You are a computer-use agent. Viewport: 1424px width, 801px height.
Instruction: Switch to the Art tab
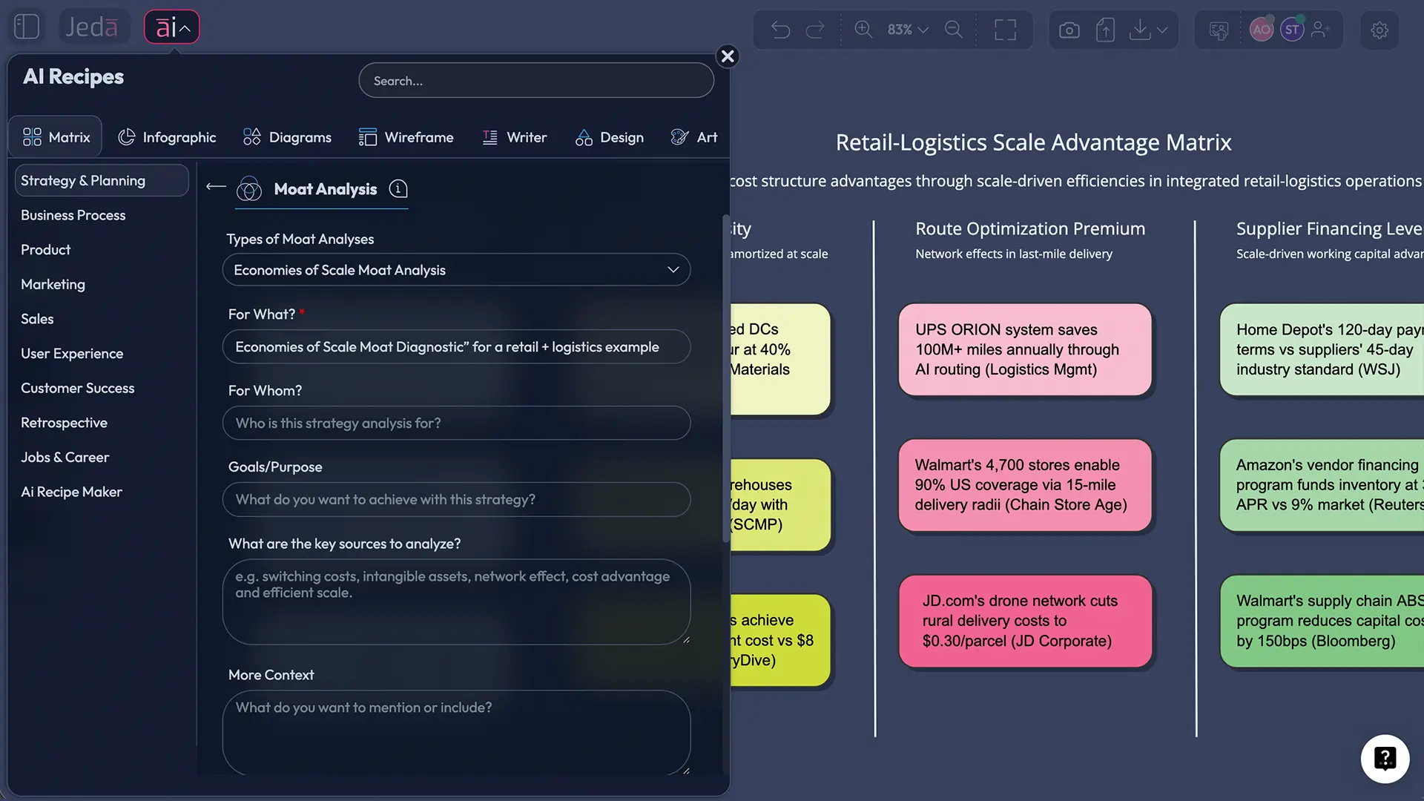point(693,137)
